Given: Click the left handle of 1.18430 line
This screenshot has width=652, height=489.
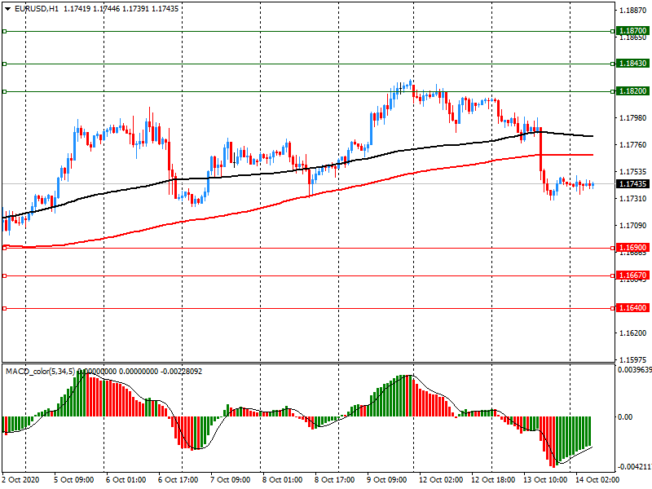Looking at the screenshot, I should click(5, 64).
